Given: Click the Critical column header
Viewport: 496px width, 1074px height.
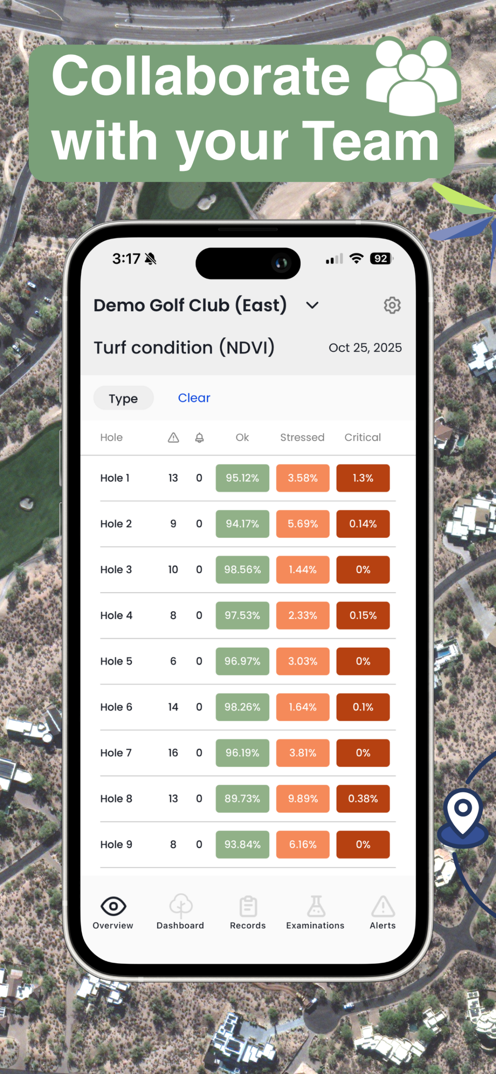Looking at the screenshot, I should tap(363, 438).
